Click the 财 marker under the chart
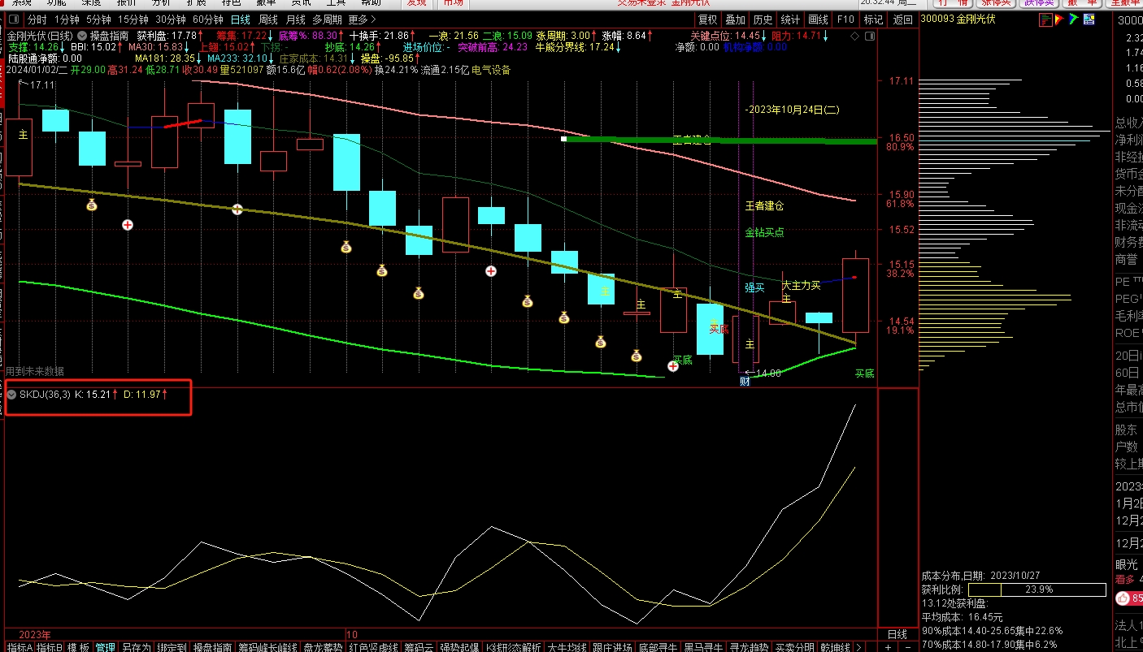The width and height of the screenshot is (1143, 652). tap(744, 381)
